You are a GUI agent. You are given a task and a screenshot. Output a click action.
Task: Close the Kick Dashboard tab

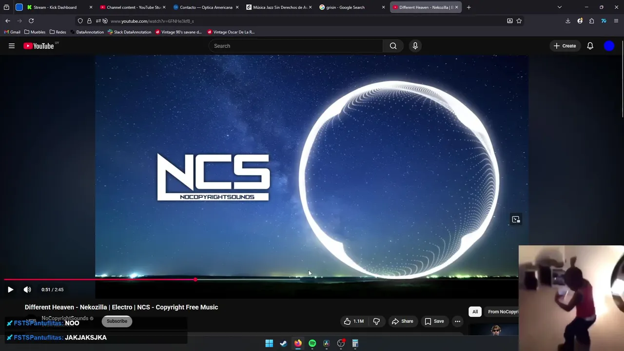pyautogui.click(x=91, y=7)
